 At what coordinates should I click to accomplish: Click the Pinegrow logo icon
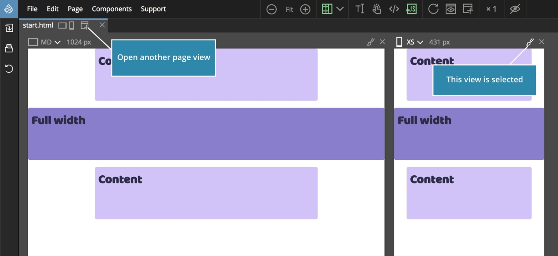9,9
